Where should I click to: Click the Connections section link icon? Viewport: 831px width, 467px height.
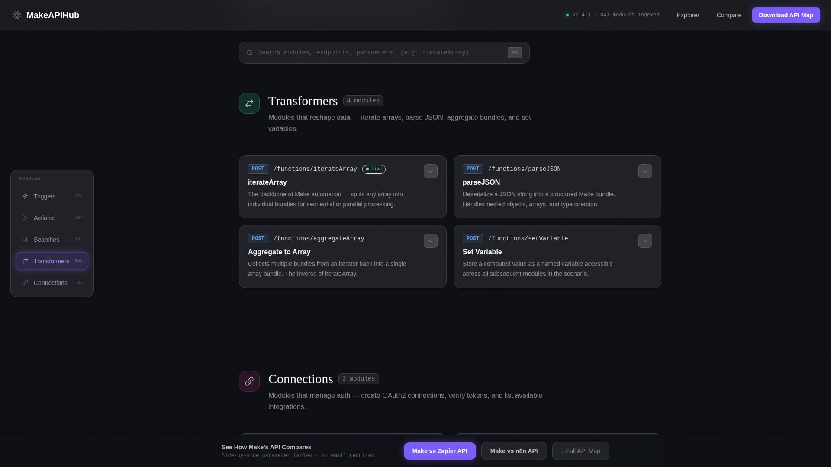249,381
